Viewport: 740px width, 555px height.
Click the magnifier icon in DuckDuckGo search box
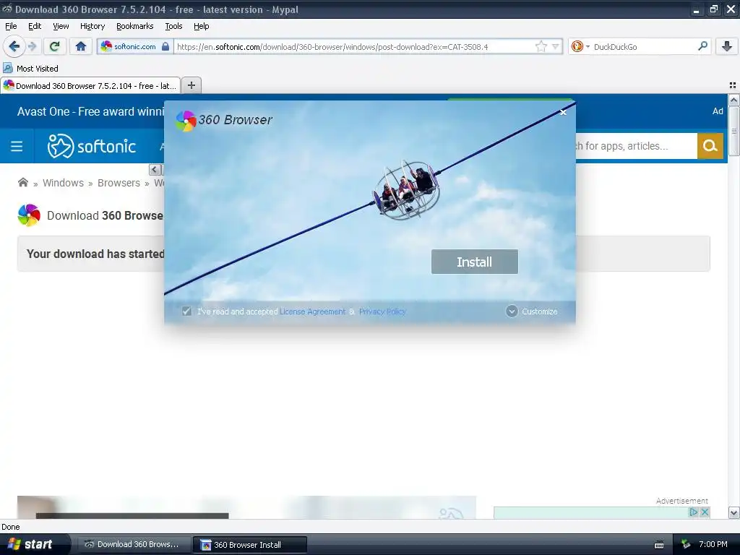coord(702,46)
